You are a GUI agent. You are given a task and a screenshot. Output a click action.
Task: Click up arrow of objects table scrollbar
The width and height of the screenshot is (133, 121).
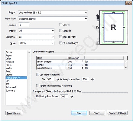point(126,62)
